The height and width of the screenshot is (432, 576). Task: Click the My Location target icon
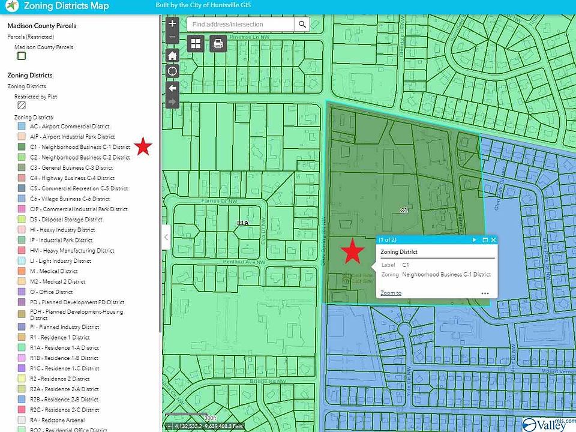[173, 71]
